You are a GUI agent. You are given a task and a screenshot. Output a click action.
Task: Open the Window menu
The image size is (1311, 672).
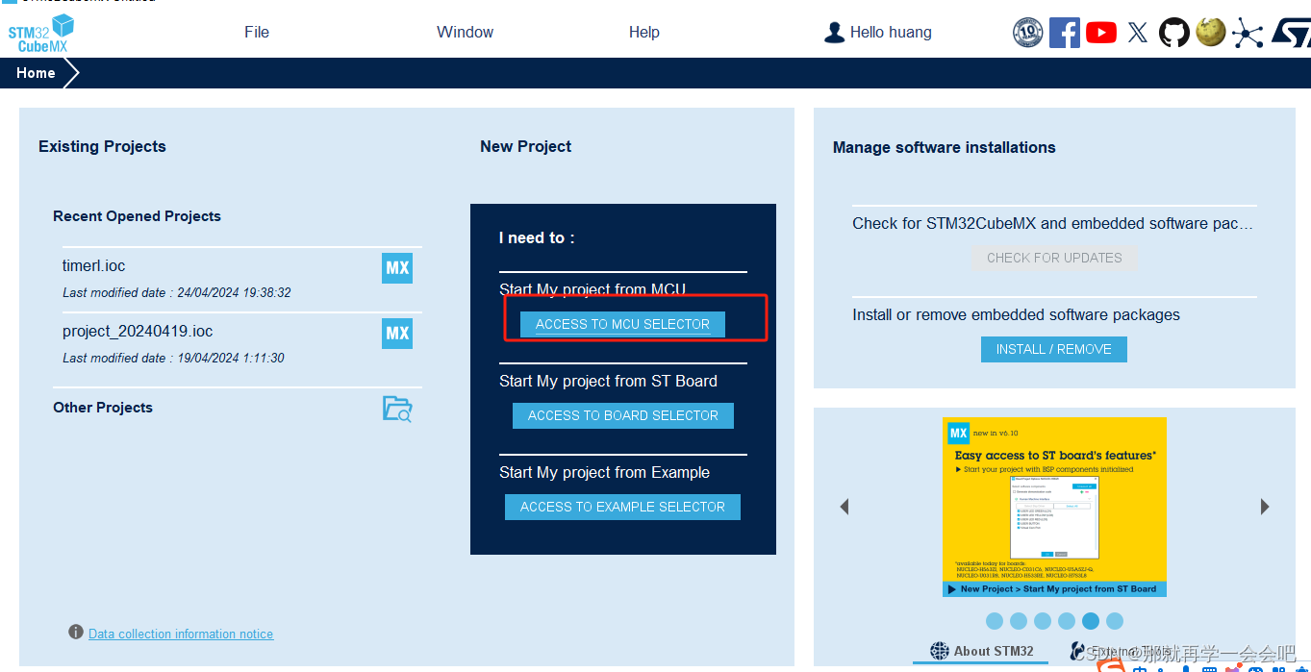tap(465, 32)
